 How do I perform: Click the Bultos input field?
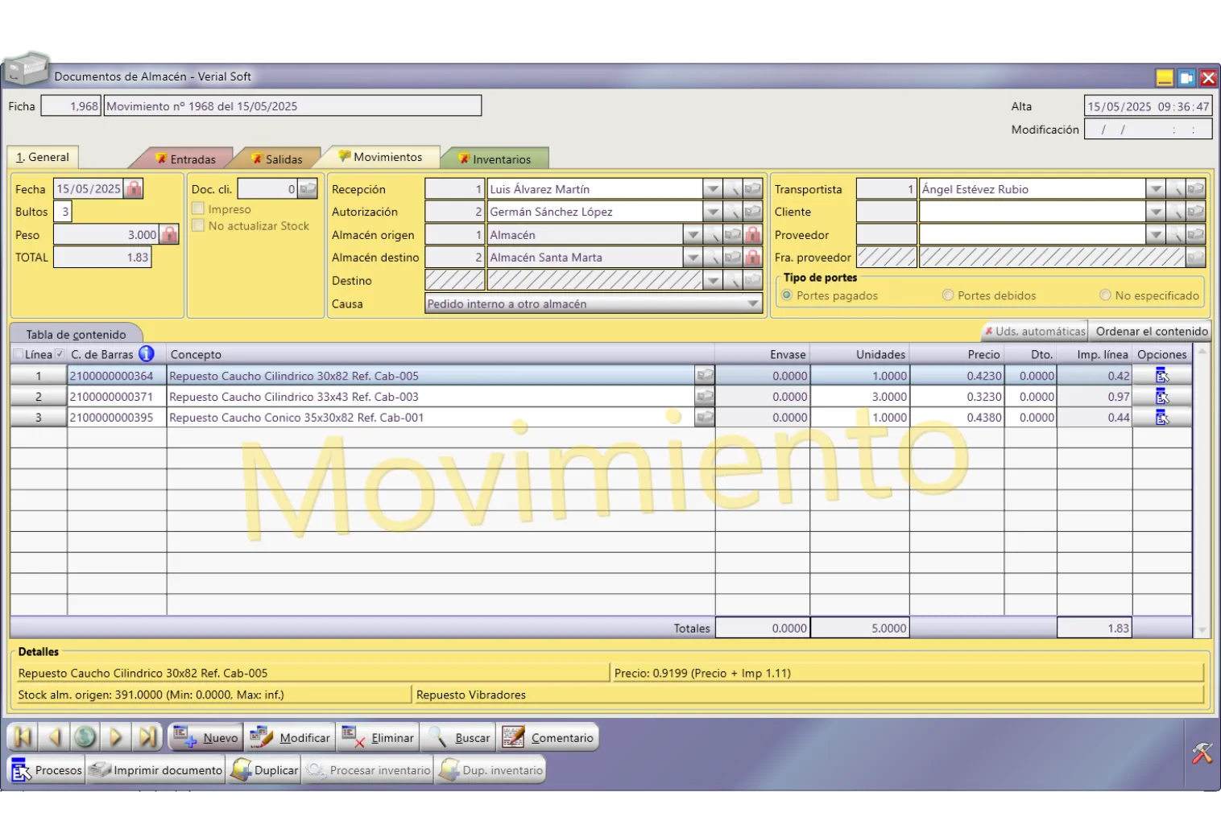(65, 212)
